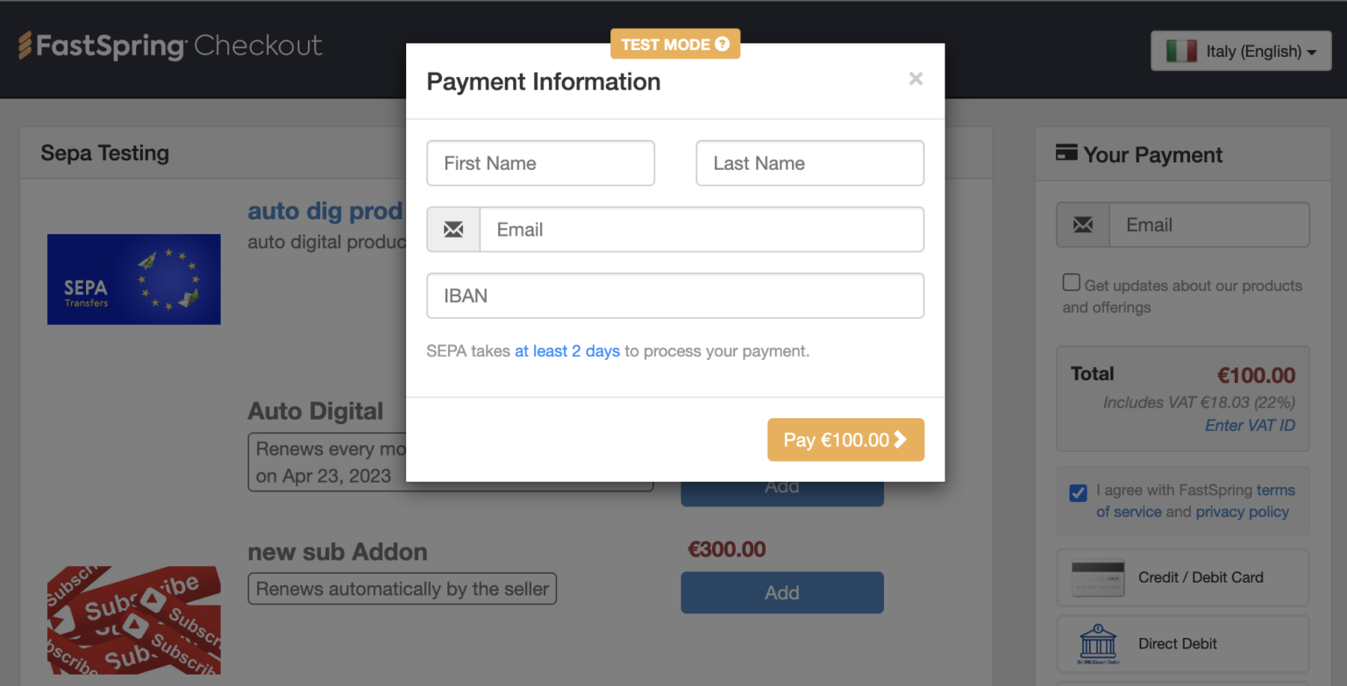Click the envelope icon beside the Email field
This screenshot has height=686, width=1347.
pyautogui.click(x=453, y=229)
